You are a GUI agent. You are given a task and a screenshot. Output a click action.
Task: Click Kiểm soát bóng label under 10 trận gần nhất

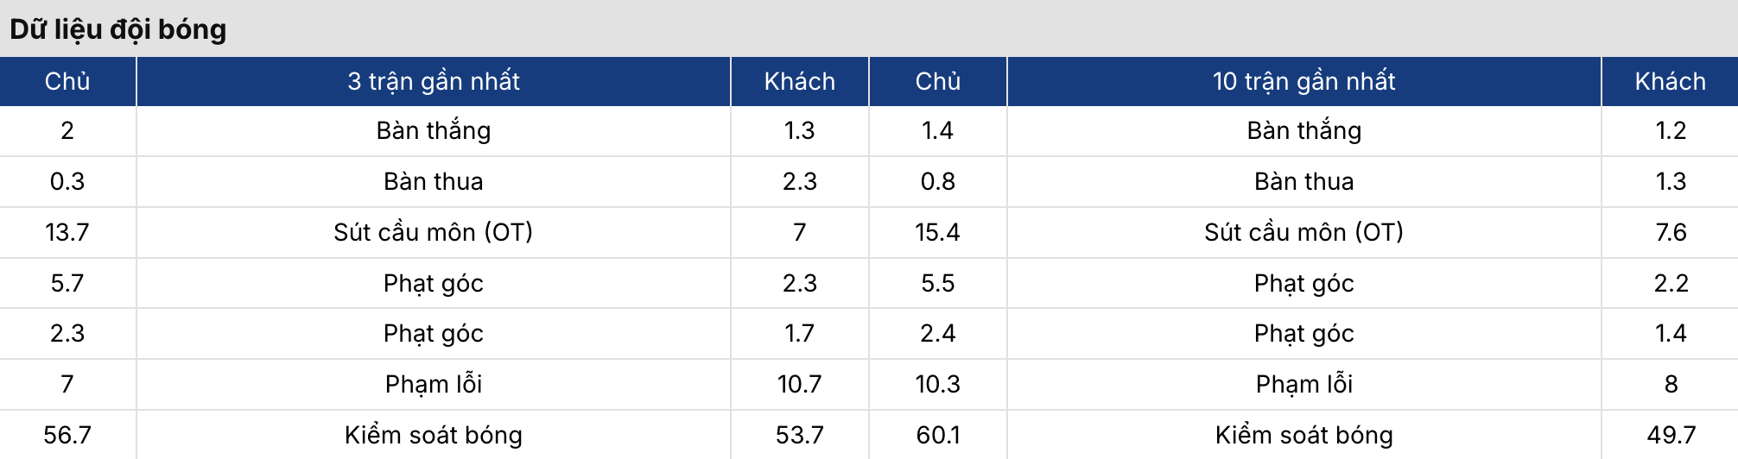[x=1304, y=435]
